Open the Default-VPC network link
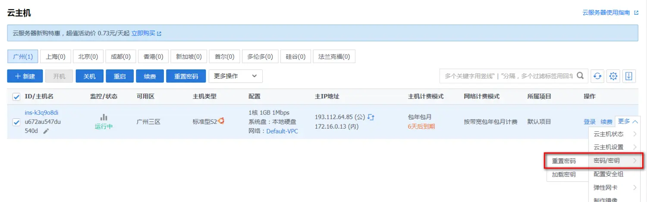 click(x=282, y=131)
